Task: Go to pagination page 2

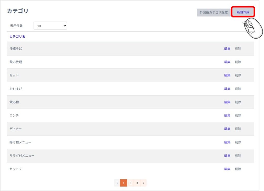Action: 130,183
